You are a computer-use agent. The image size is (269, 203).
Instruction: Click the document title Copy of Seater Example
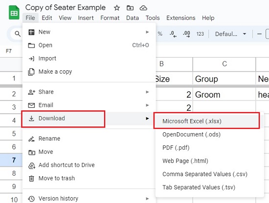[66, 8]
